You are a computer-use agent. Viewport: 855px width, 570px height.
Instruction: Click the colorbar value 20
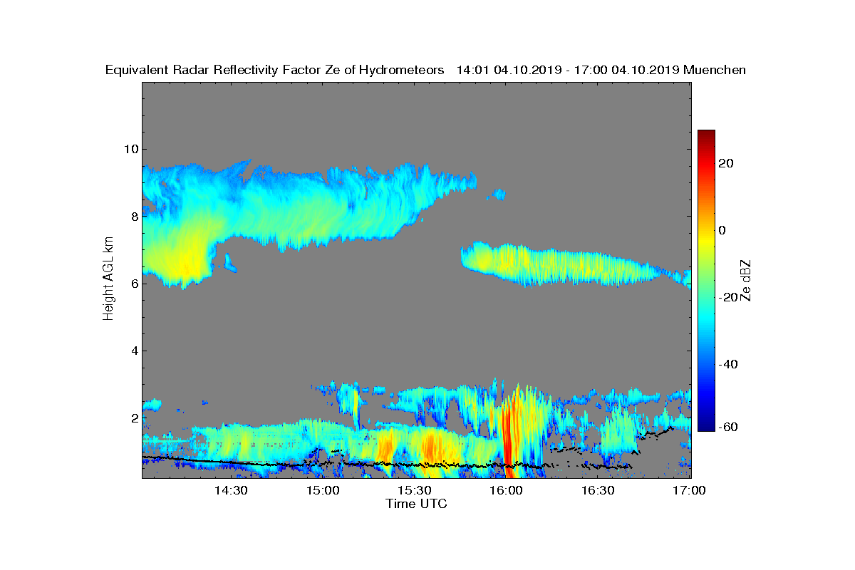726,163
